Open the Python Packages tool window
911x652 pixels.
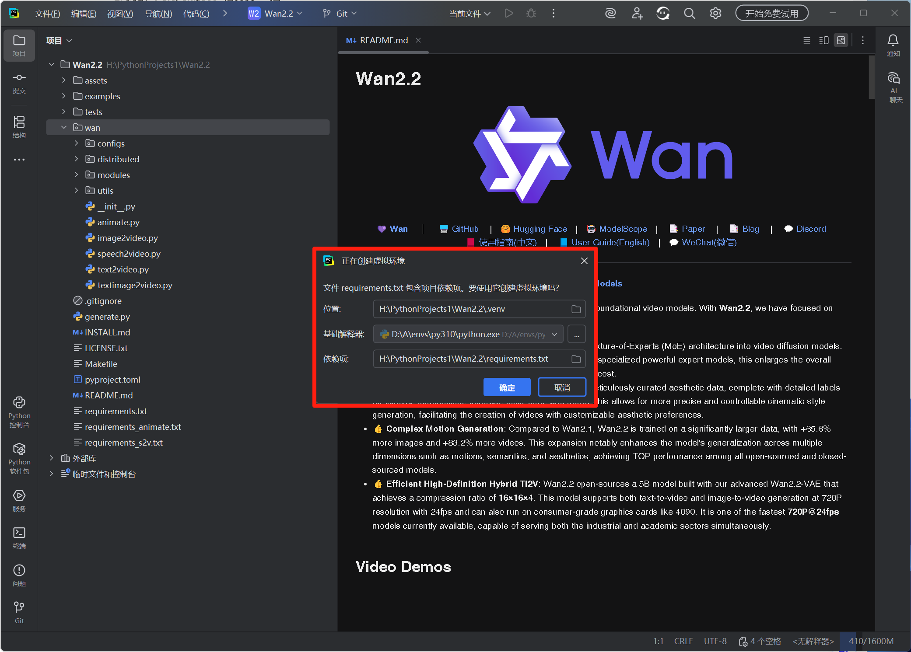click(x=19, y=458)
